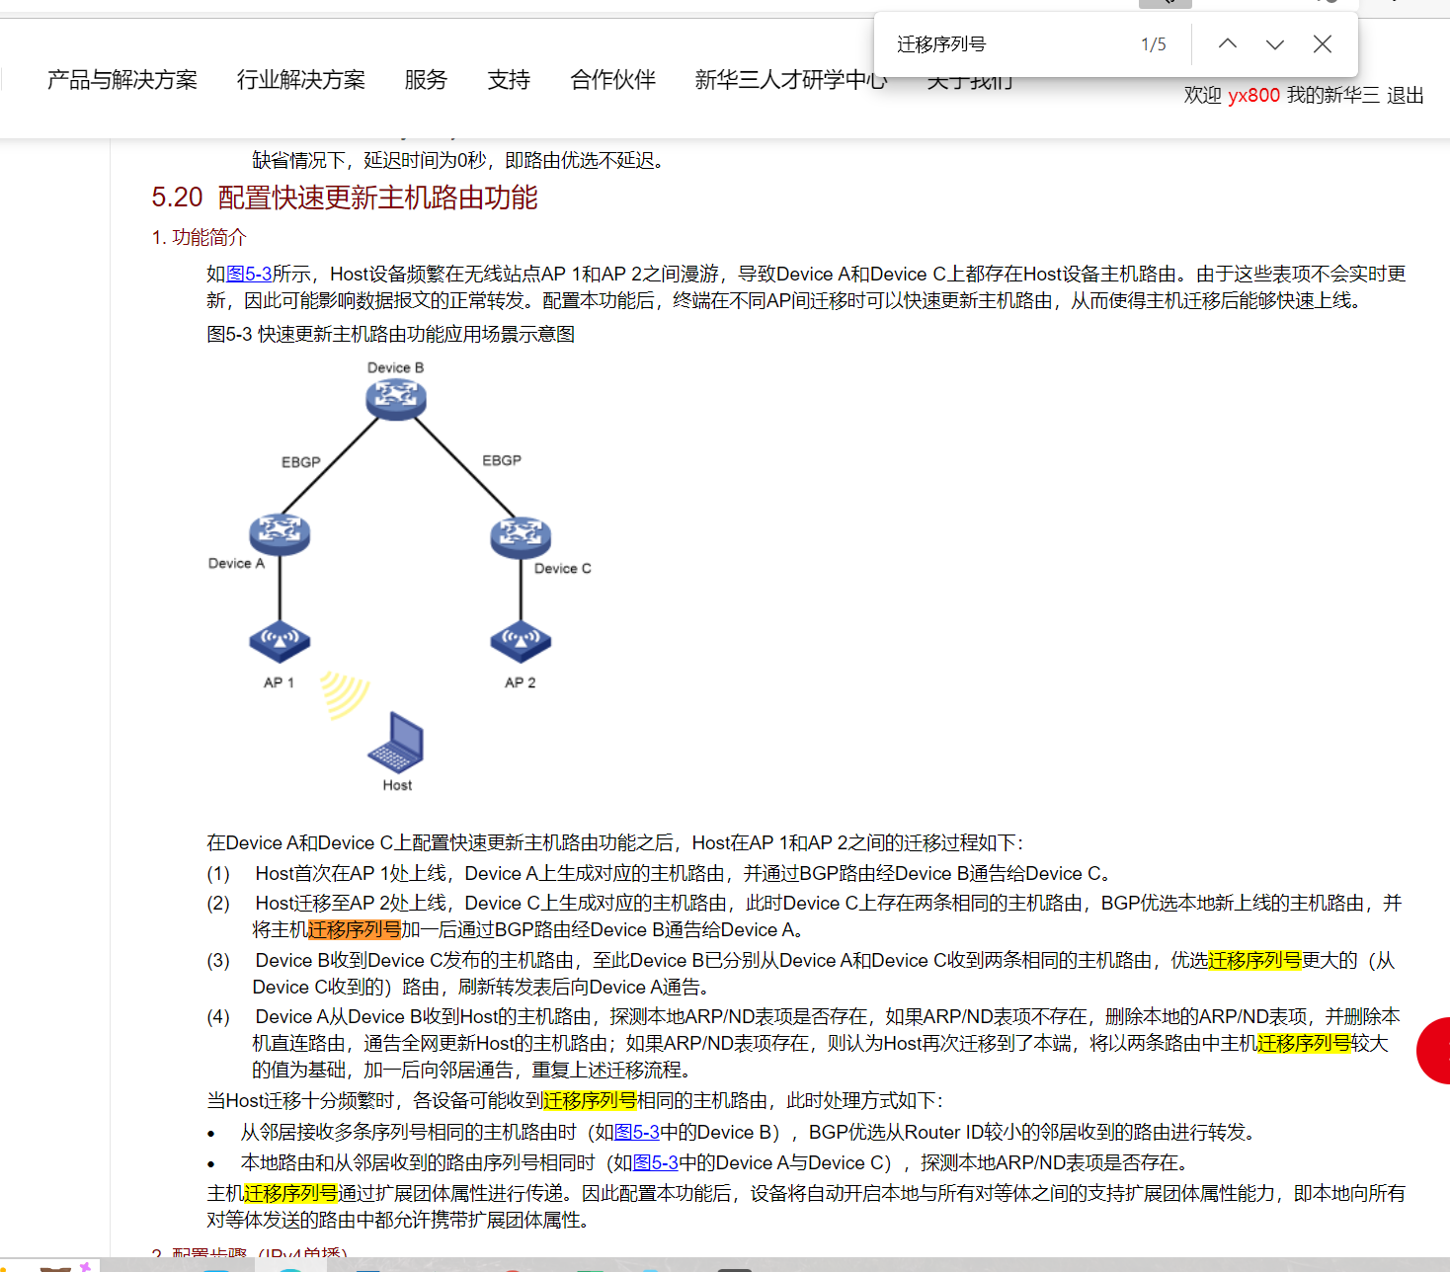Open the 支持 navigation menu

coord(509,80)
